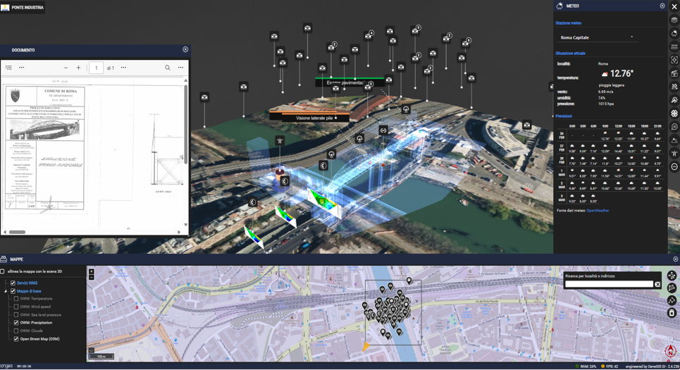Enable OWM: Temperature layer checkbox
Image resolution: width=680 pixels, height=370 pixels.
coord(16,299)
